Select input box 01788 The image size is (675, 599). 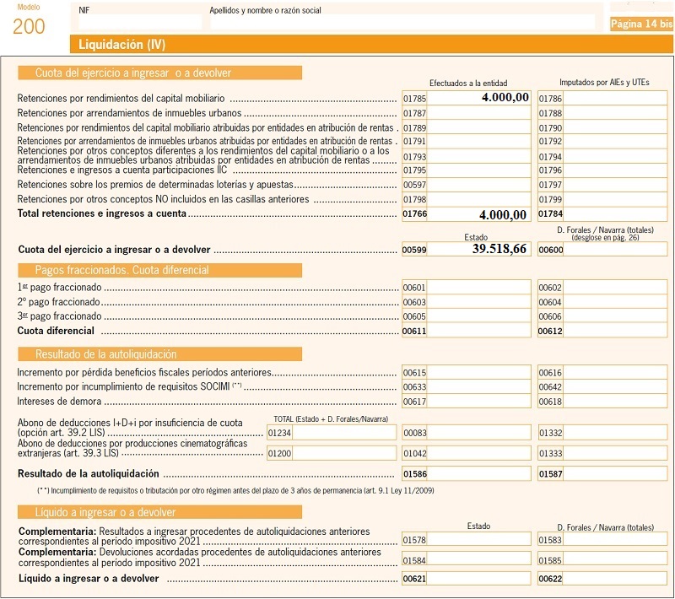[615, 113]
